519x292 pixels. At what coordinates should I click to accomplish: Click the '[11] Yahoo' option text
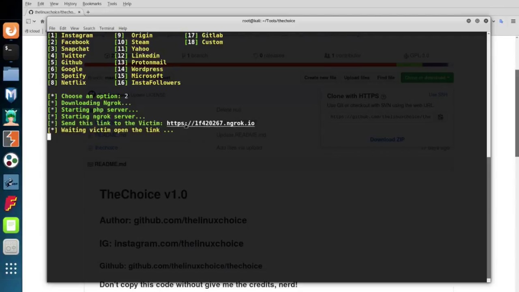132,49
